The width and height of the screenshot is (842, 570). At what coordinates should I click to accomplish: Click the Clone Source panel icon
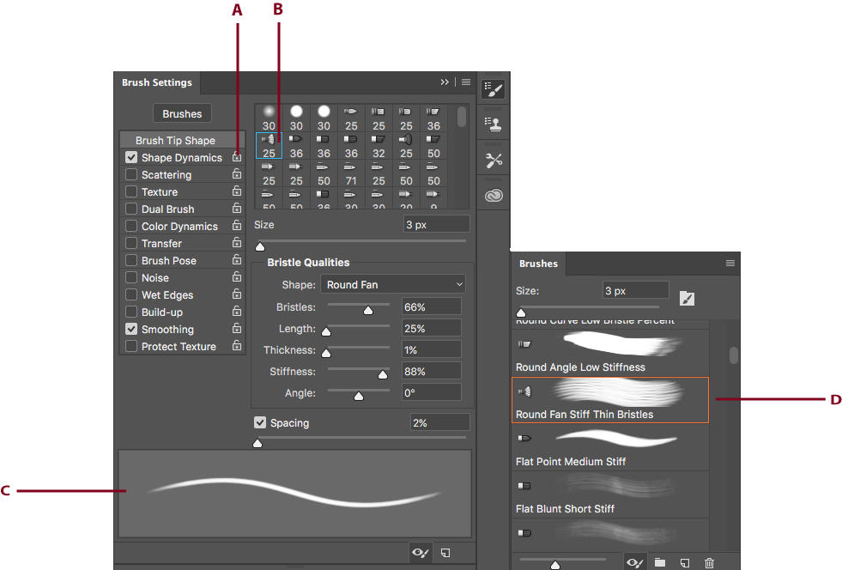494,122
